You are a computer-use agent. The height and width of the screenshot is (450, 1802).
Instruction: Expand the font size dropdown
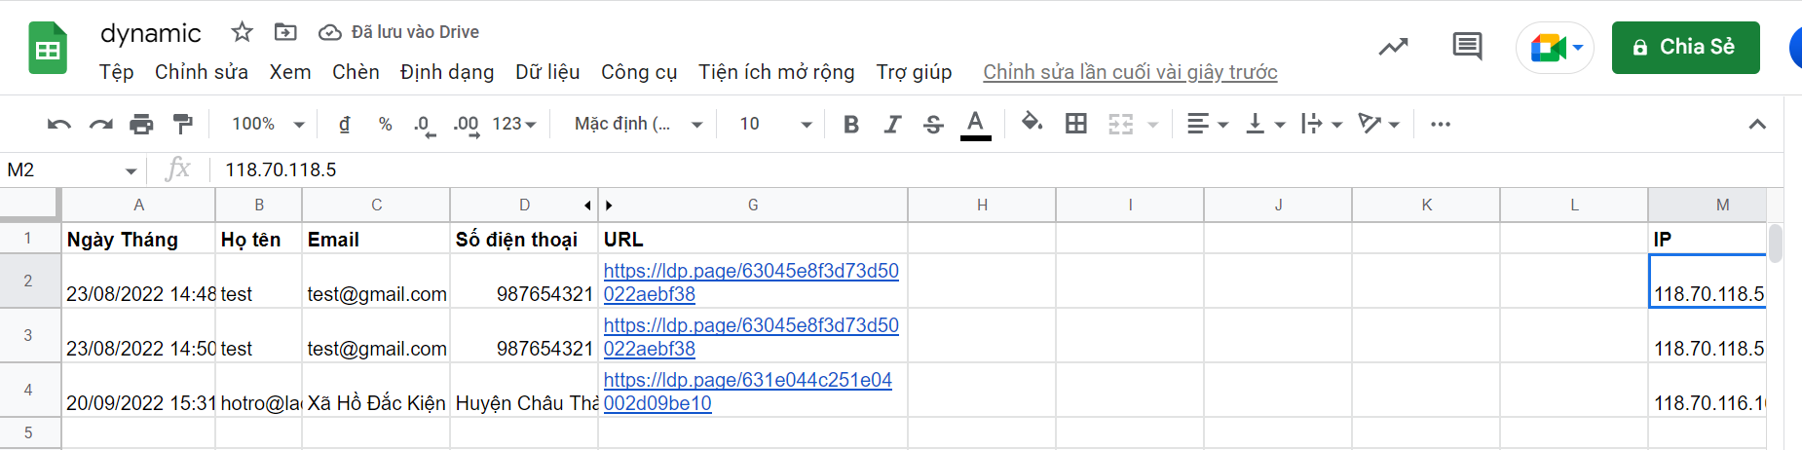pos(776,124)
